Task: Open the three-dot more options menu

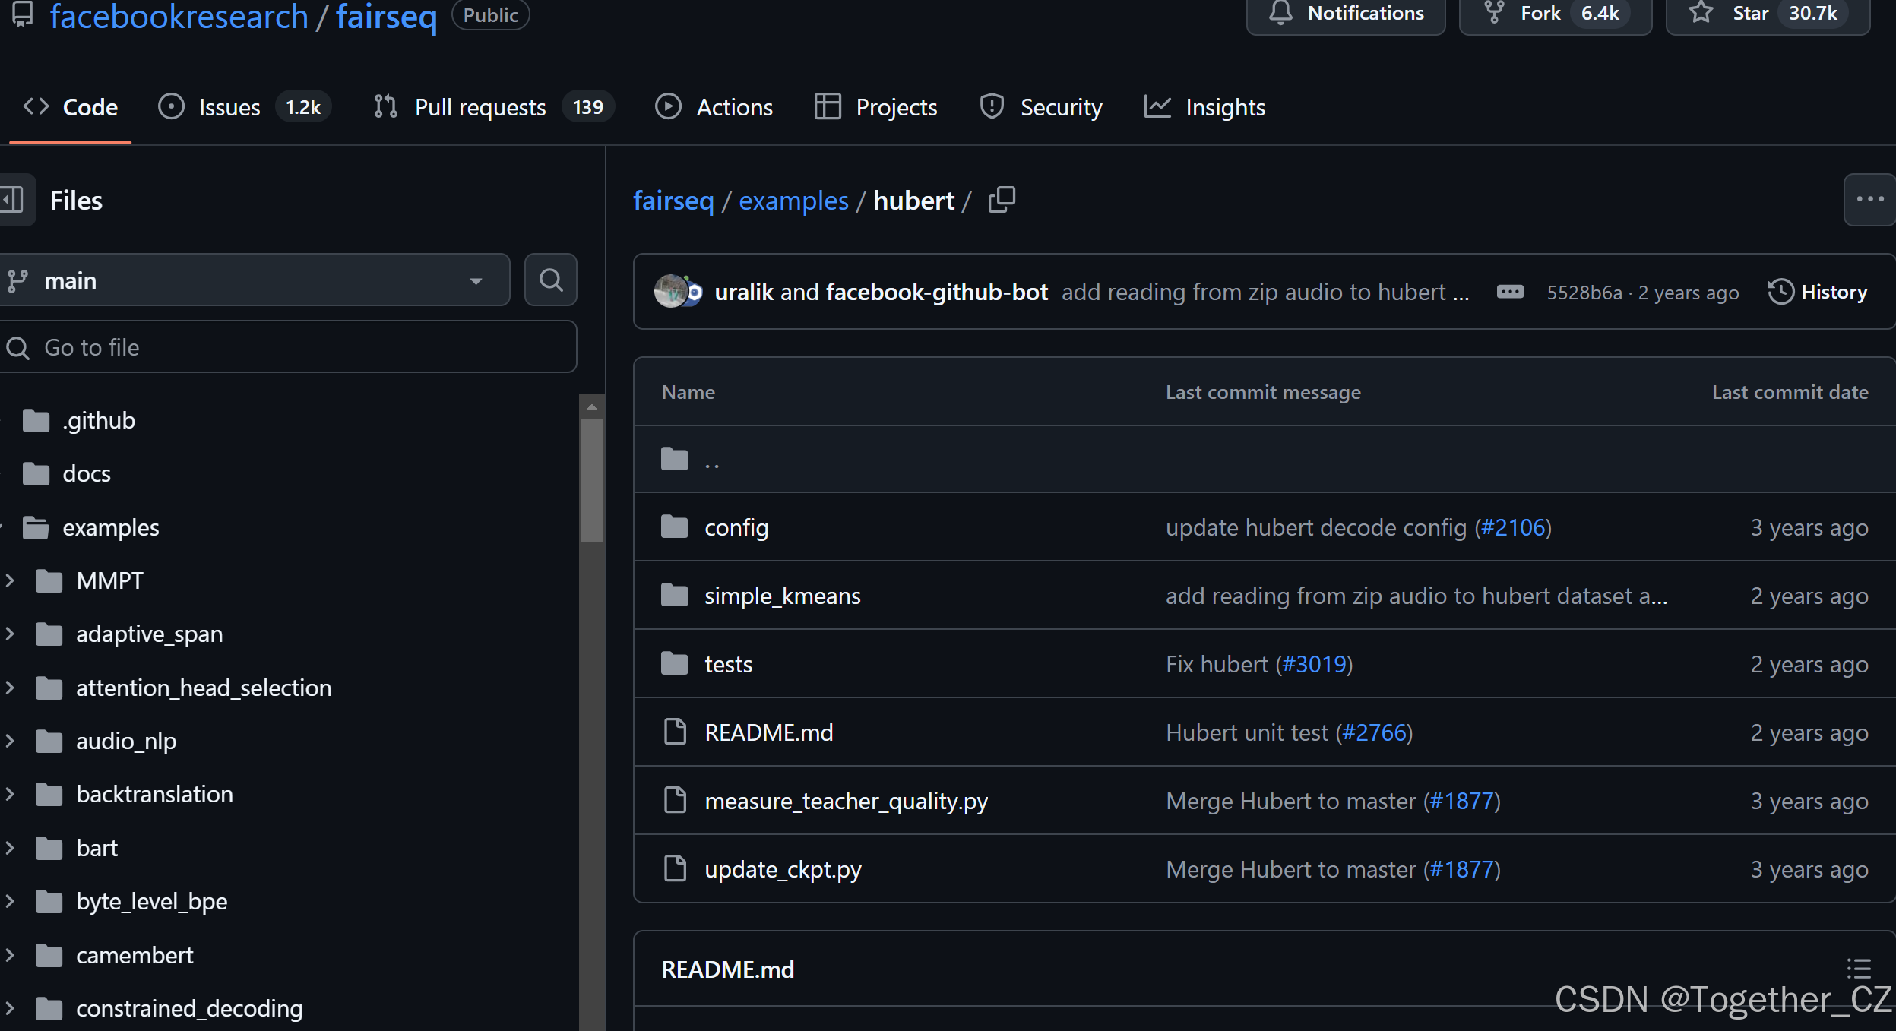Action: [x=1869, y=200]
